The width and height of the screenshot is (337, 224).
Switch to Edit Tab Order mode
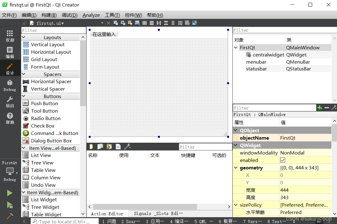(x=137, y=23)
